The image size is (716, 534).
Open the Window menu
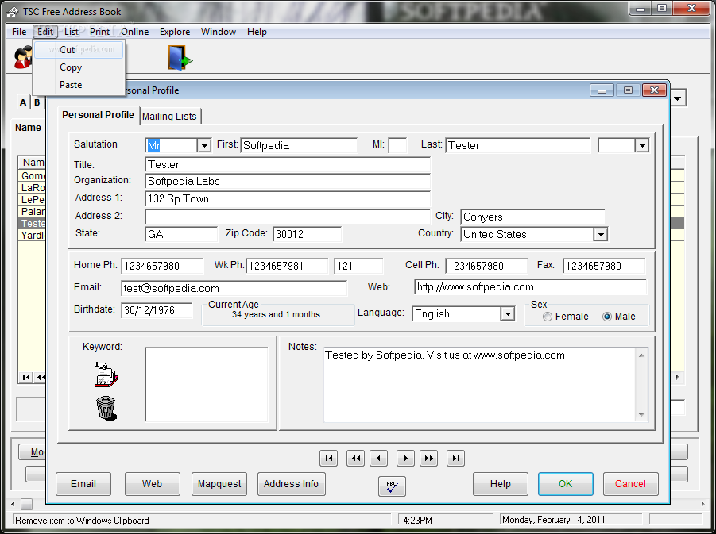(219, 32)
